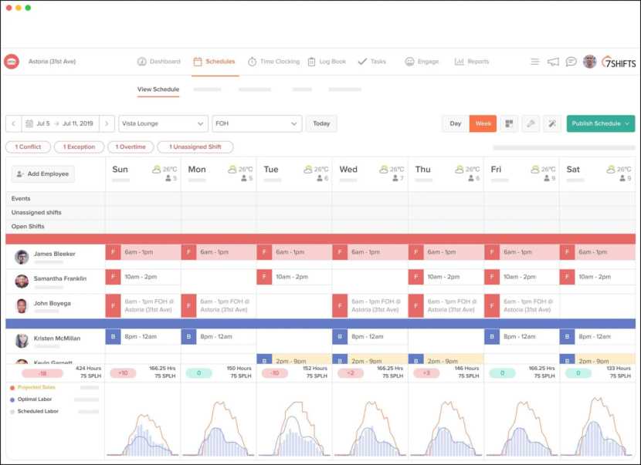Click the user profile avatar
This screenshot has height=465, width=641.
click(589, 62)
